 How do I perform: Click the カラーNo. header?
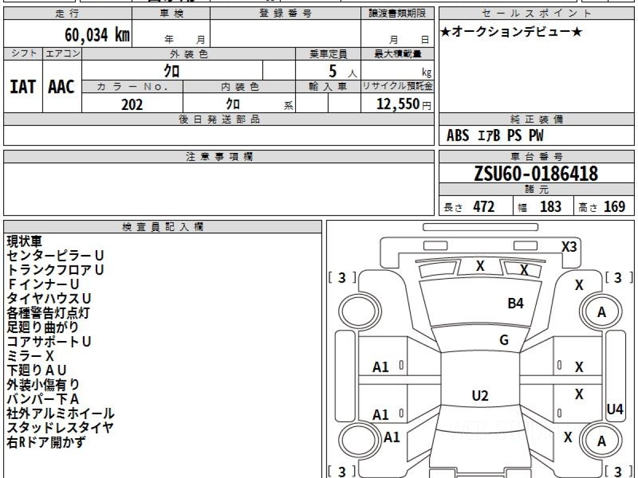point(132,87)
